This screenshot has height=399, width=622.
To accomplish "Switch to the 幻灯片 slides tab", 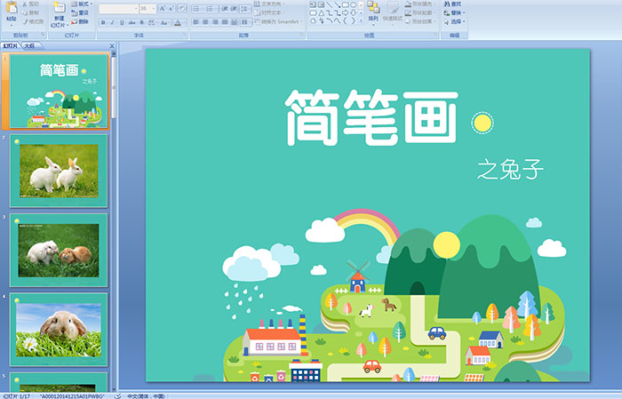I will pyautogui.click(x=11, y=45).
